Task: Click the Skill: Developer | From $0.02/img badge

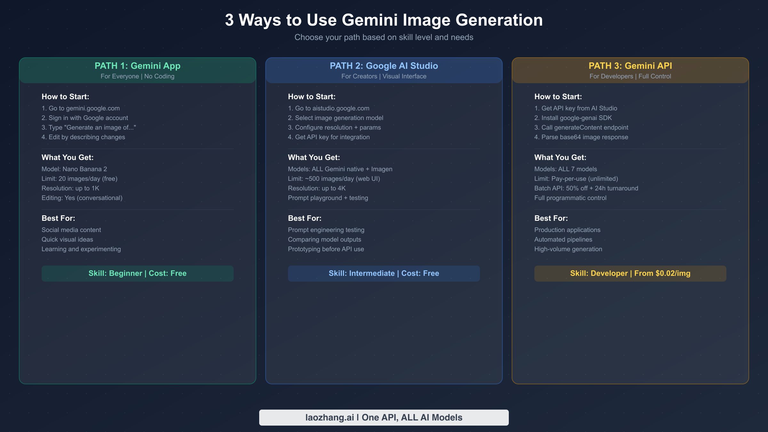Action: (x=630, y=273)
